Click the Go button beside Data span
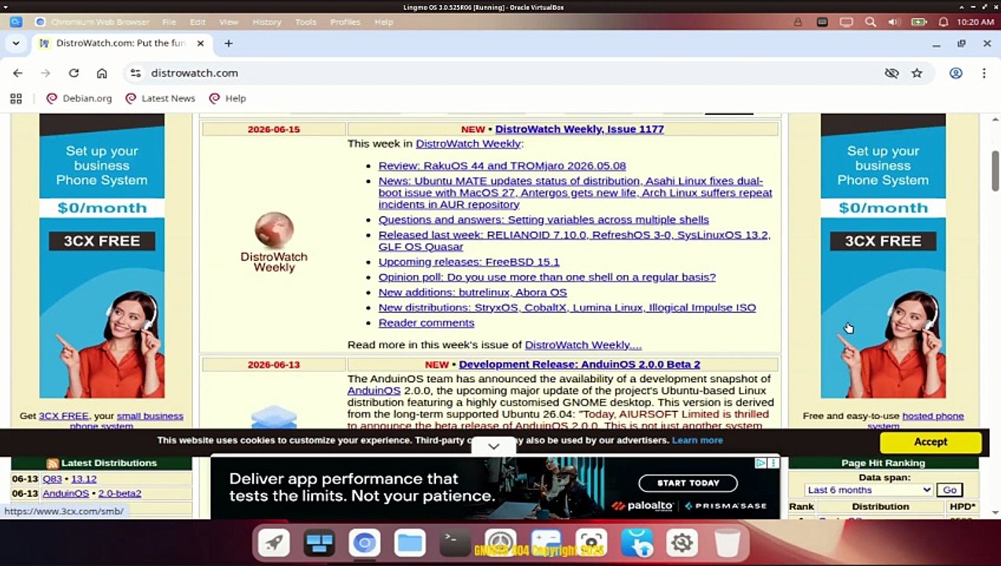The height and width of the screenshot is (566, 1001). coord(950,490)
